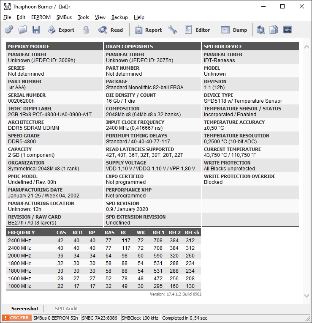The height and width of the screenshot is (323, 312).
Task: Click the supply voltage VDD 1,10 V value
Action: click(x=150, y=169)
